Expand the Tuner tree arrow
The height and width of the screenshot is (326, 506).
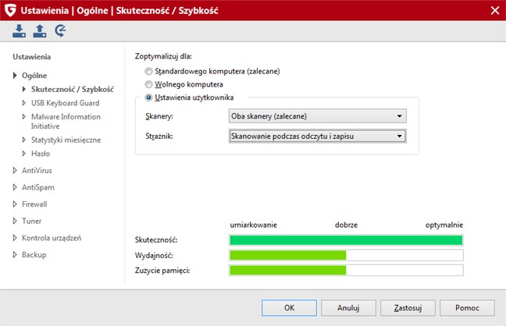click(x=15, y=221)
